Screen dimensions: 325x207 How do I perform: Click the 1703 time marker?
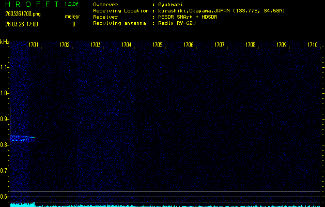[x=96, y=45]
